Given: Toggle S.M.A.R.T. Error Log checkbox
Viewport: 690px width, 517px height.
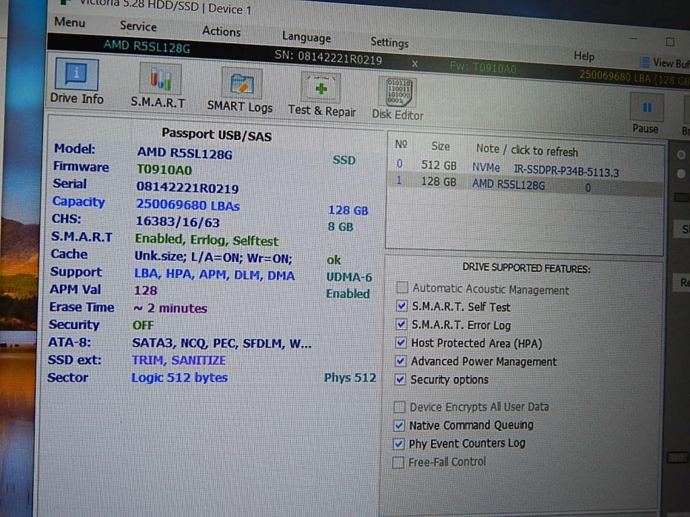Looking at the screenshot, I should tap(401, 324).
